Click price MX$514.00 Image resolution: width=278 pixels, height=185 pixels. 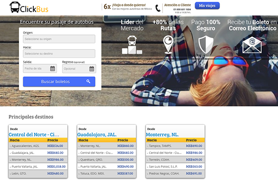[55, 146]
